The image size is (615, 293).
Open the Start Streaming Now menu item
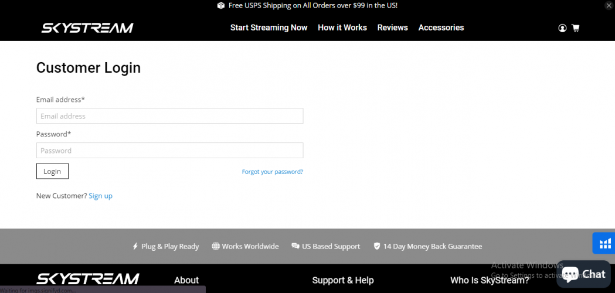coord(269,28)
